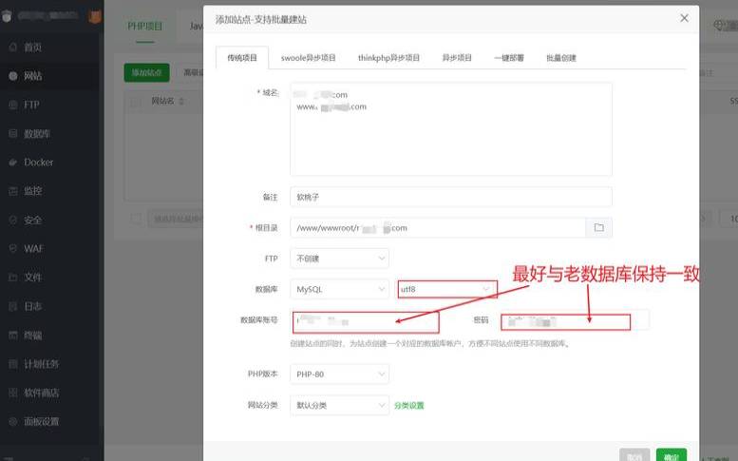Expand the FTP 不创建 dropdown

340,258
